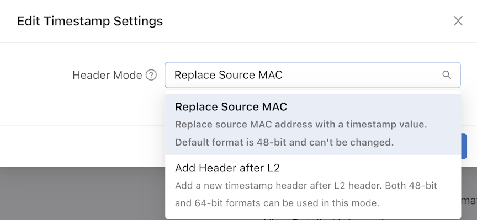Open the Header Mode combo box
Image resolution: width=477 pixels, height=220 pixels.
coord(312,75)
